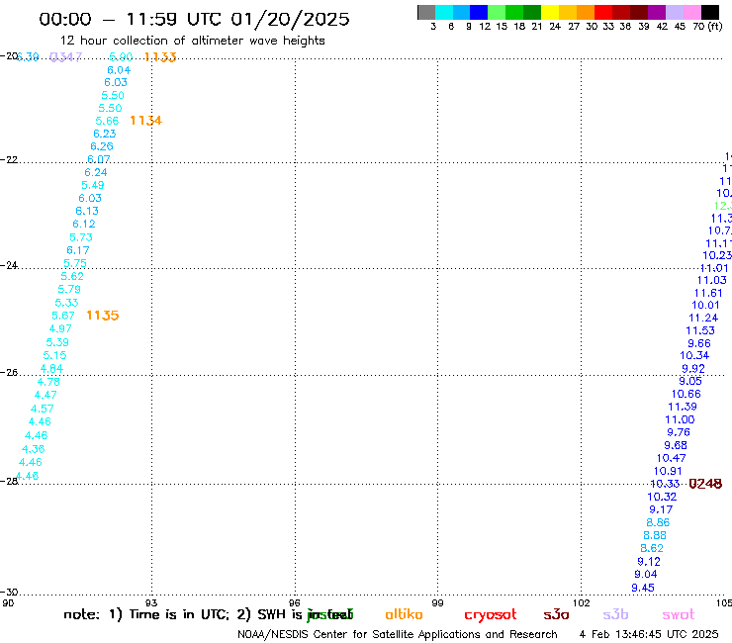This screenshot has height=643, width=732.
Task: Click the yellow swatch in the color scale
Action: pos(550,12)
